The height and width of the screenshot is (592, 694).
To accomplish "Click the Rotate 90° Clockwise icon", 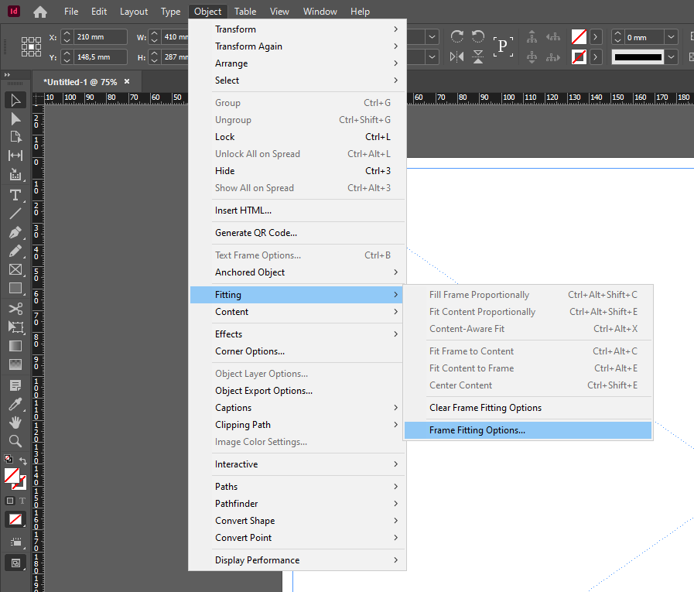I will (456, 36).
